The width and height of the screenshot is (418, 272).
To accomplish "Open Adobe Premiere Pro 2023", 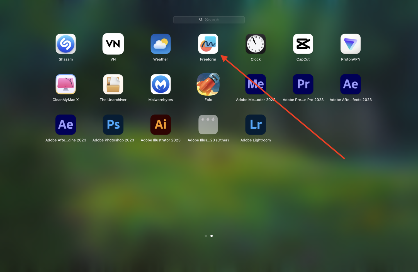I will point(303,84).
